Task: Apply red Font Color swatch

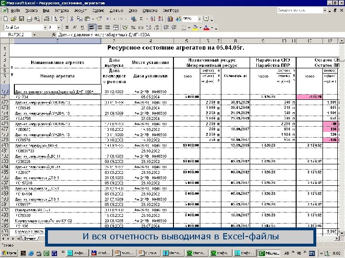Action: coord(207,27)
